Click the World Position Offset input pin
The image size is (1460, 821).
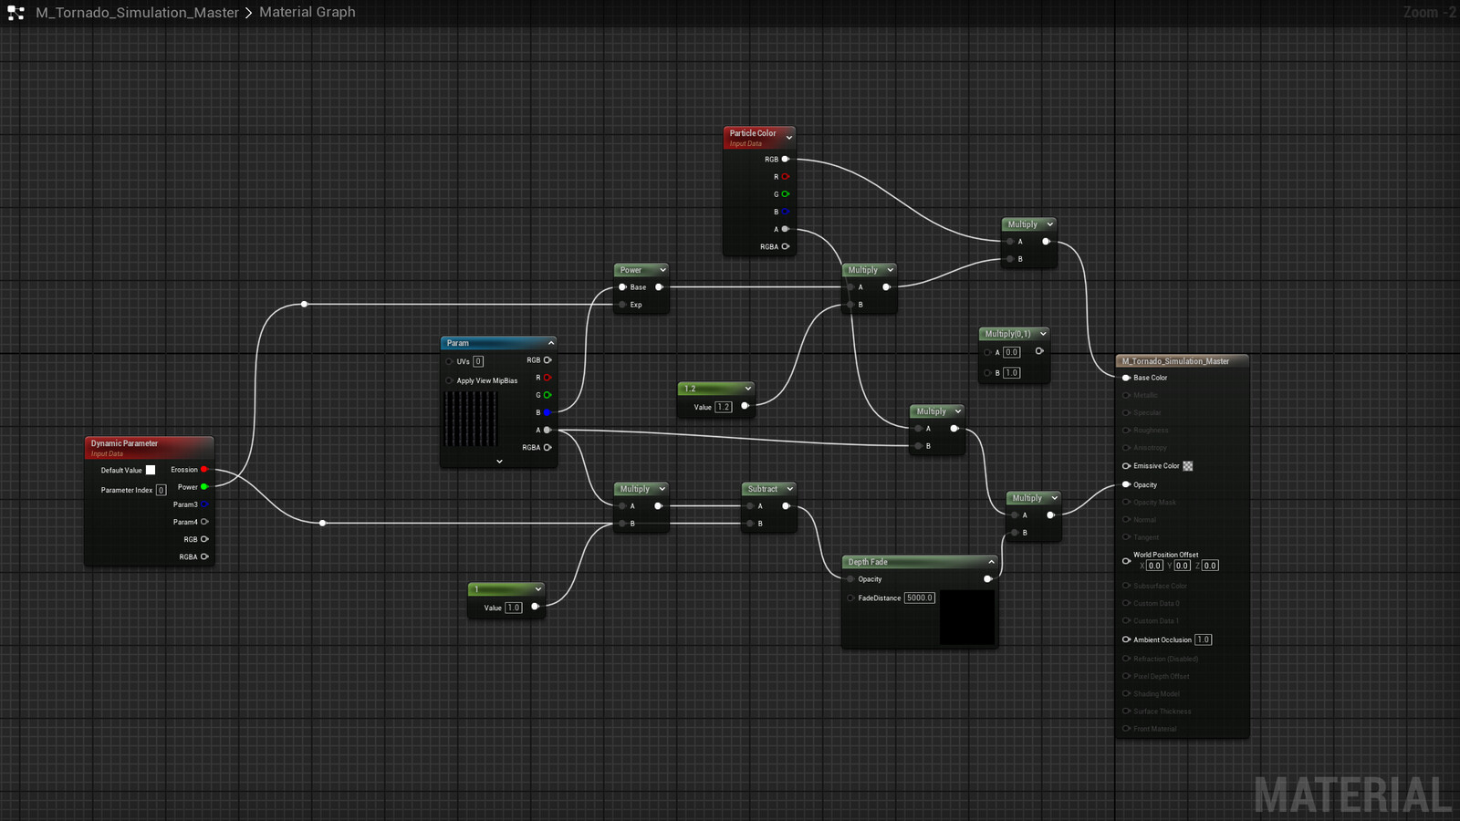(x=1126, y=560)
